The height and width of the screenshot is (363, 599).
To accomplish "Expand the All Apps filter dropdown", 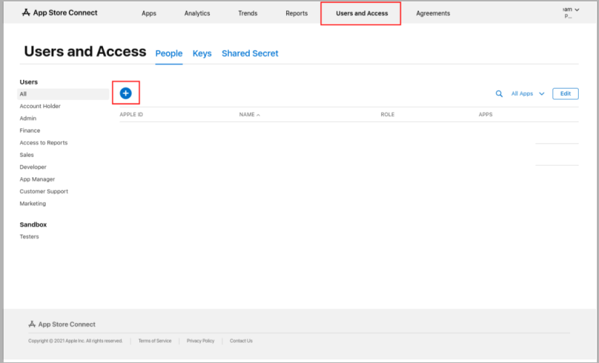I will (x=528, y=94).
